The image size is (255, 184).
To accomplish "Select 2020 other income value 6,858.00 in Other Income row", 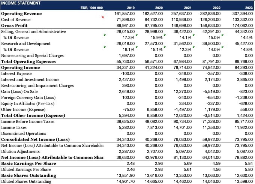I will click(154, 110).
